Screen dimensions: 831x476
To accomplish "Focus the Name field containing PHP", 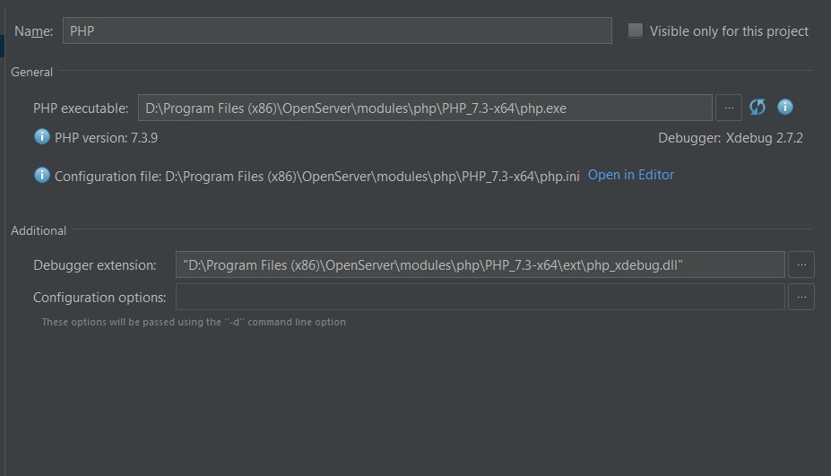I will (337, 30).
